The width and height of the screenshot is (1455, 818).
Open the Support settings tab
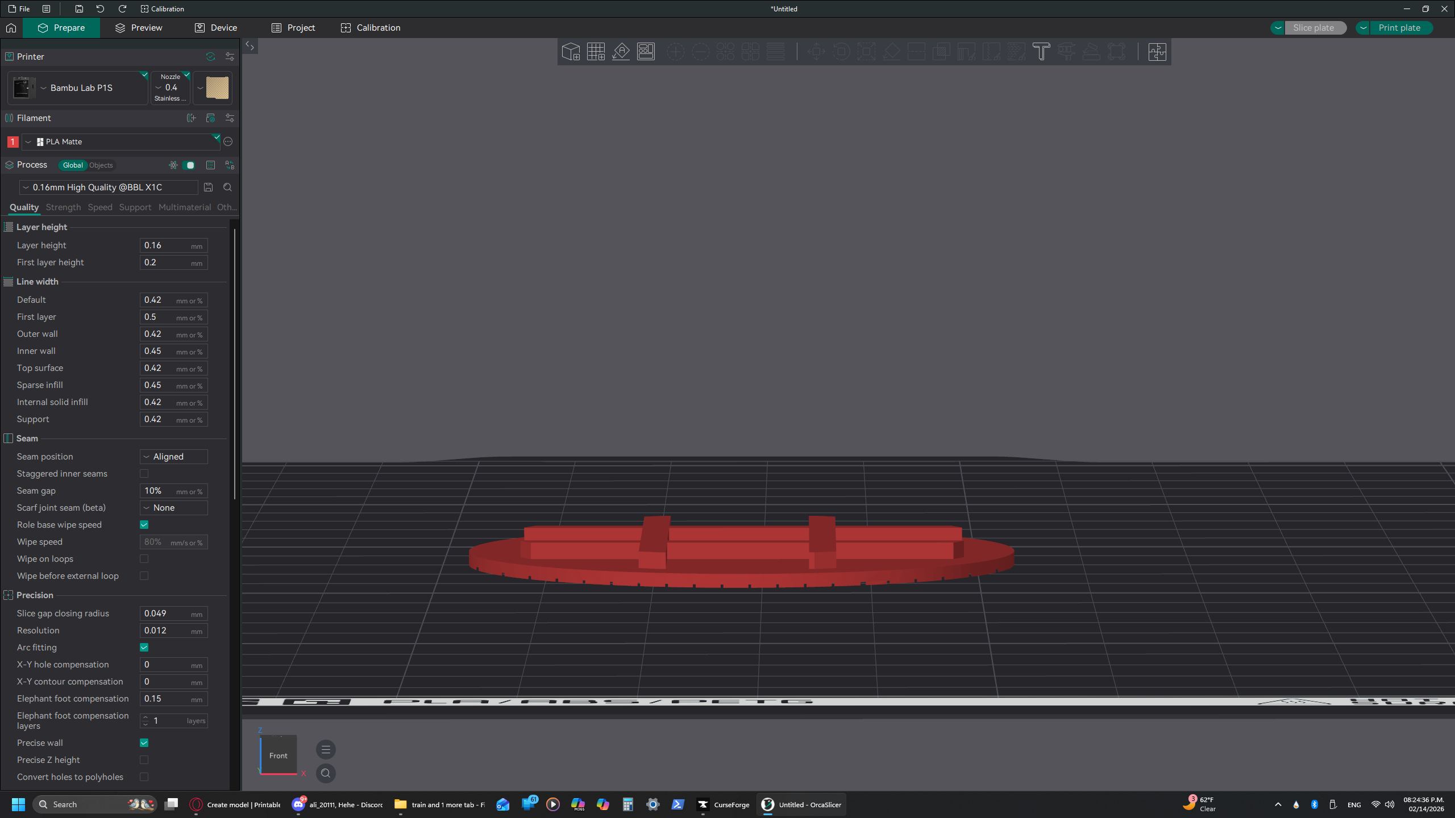tap(135, 207)
